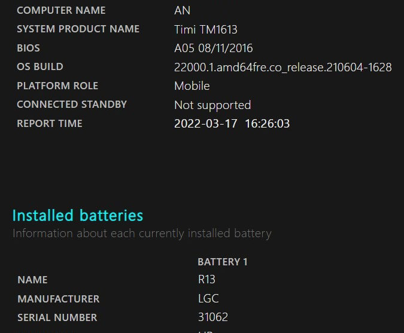
Task: Click the OS BUILD label
Action: click(40, 66)
